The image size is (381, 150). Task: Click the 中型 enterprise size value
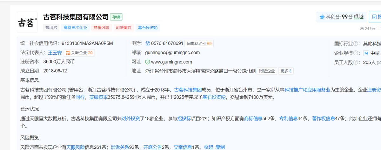pyautogui.click(x=375, y=53)
